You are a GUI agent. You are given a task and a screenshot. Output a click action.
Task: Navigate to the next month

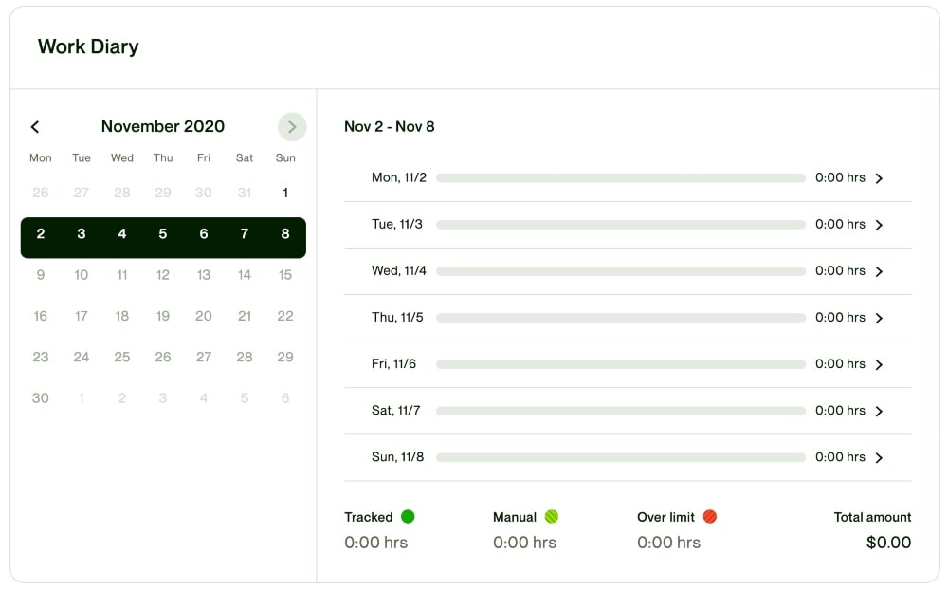tap(291, 126)
